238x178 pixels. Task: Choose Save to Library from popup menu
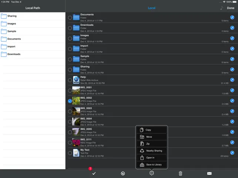pyautogui.click(x=151, y=165)
